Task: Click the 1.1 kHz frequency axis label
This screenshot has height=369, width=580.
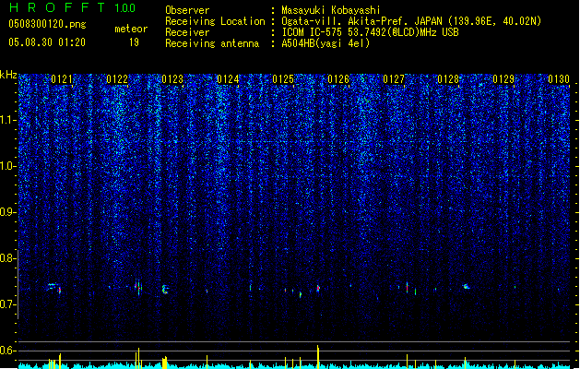Action: click(x=8, y=120)
